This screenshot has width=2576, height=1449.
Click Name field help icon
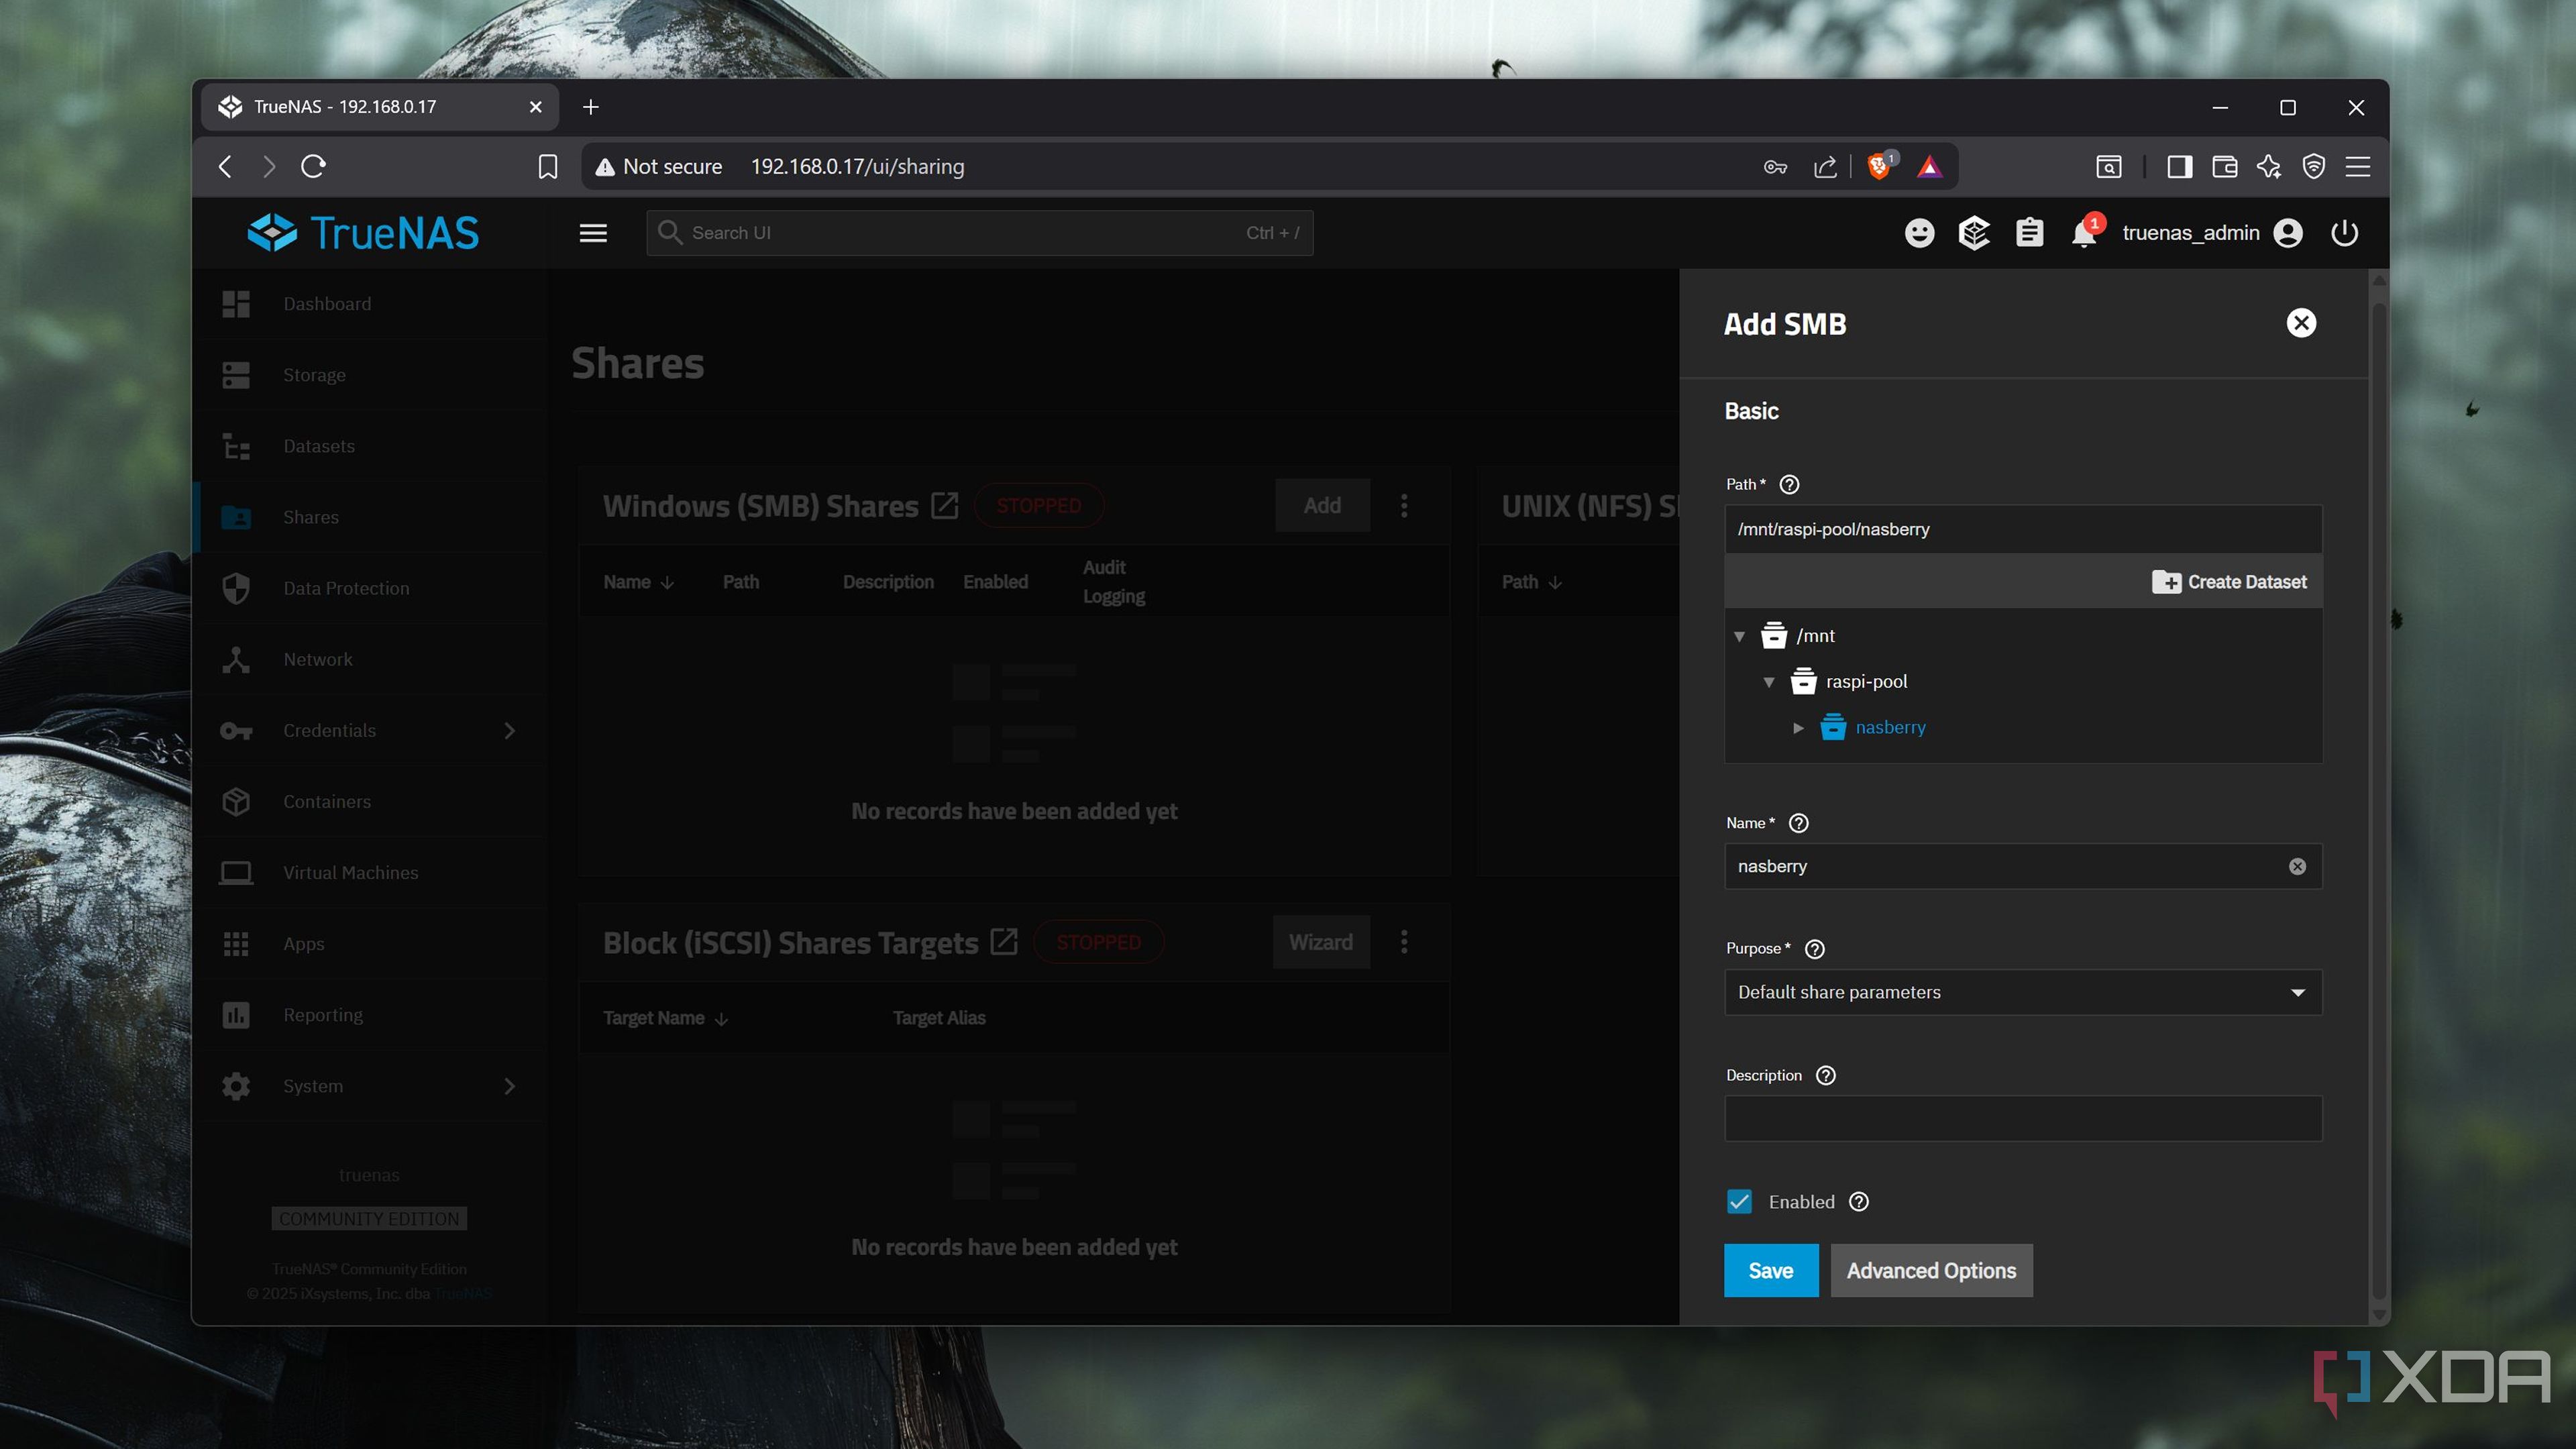click(1798, 823)
